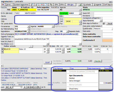
Task: Click the Crea doc. button
Action: (98, 61)
